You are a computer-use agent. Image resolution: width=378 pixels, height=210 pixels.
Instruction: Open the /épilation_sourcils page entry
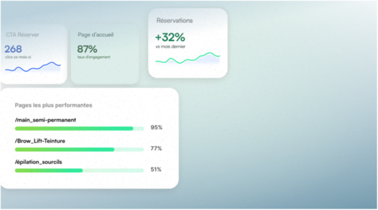coord(39,162)
